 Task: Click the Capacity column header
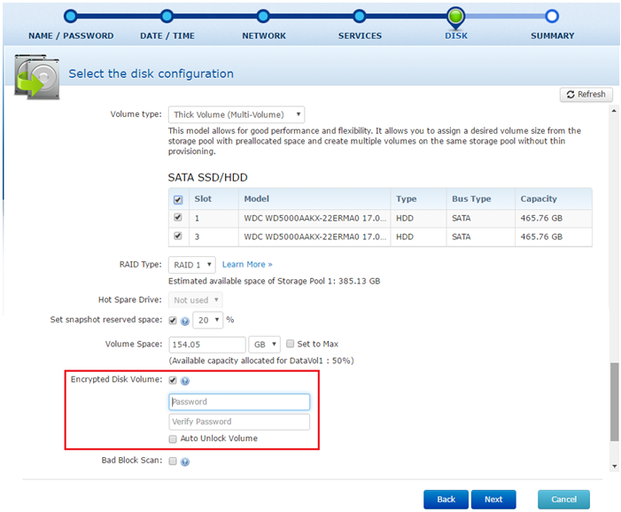tap(554, 198)
